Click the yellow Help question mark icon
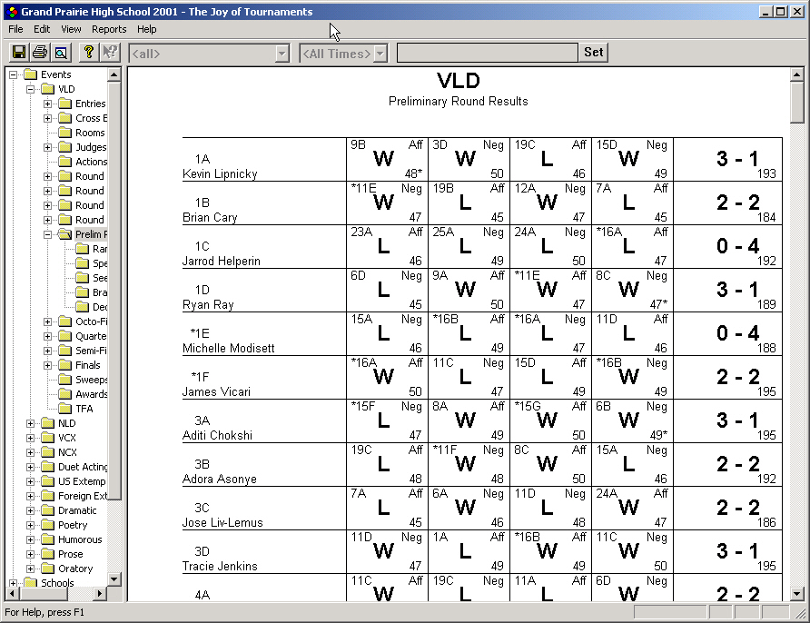This screenshot has height=623, width=810. [88, 52]
